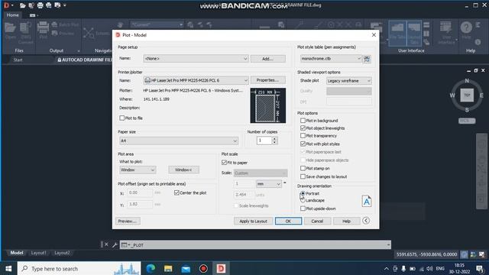Click the orientation preview page icon
This screenshot has width=489, height=275.
367,201
